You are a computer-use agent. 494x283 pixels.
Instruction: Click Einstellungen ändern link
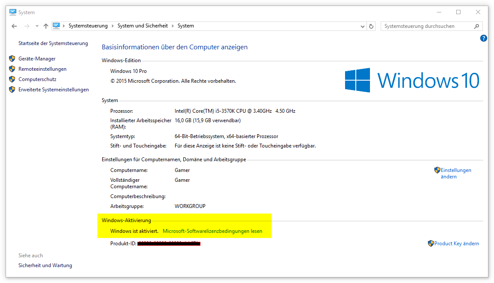[456, 174]
